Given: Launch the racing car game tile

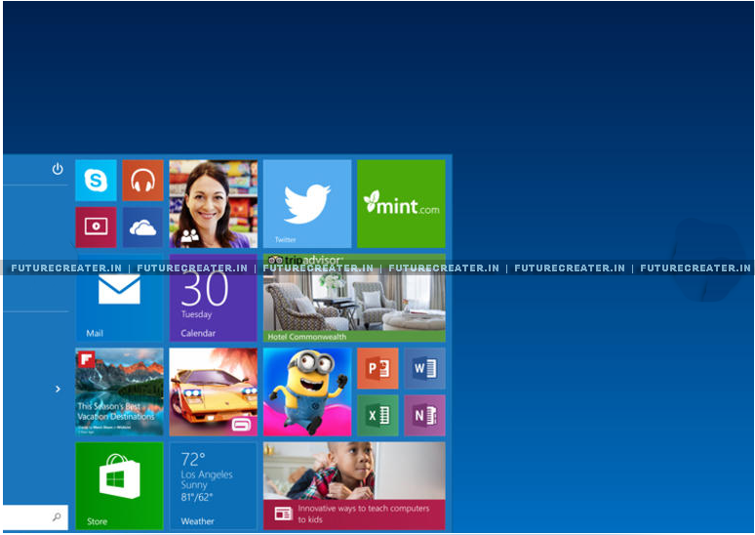Looking at the screenshot, I should tap(214, 391).
